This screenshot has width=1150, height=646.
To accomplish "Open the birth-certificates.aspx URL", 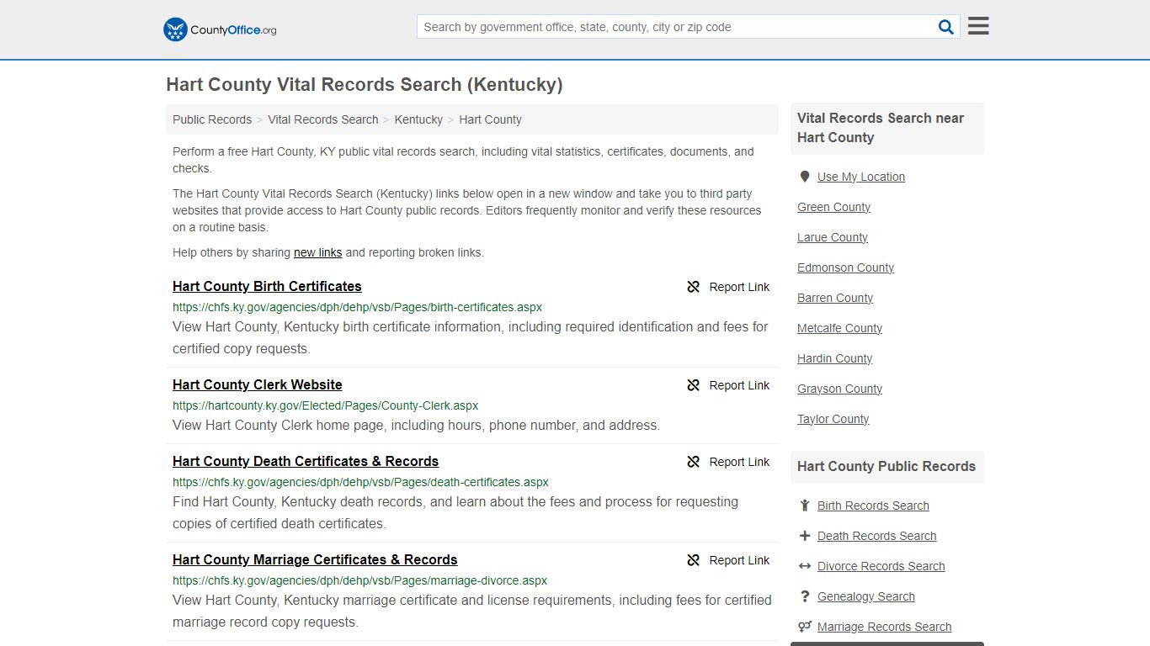I will pos(358,307).
